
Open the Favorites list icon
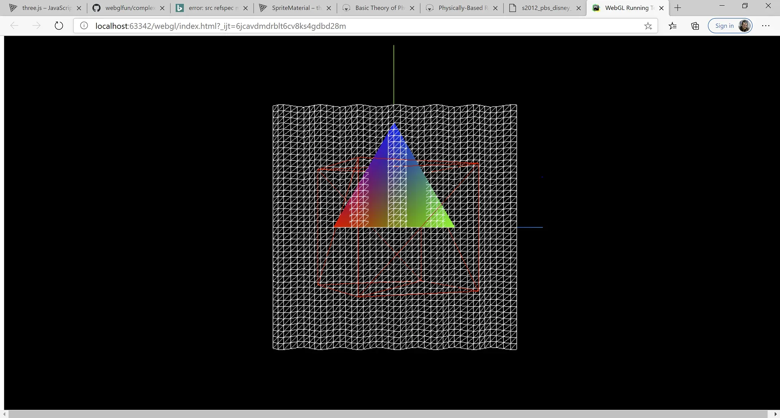click(673, 26)
